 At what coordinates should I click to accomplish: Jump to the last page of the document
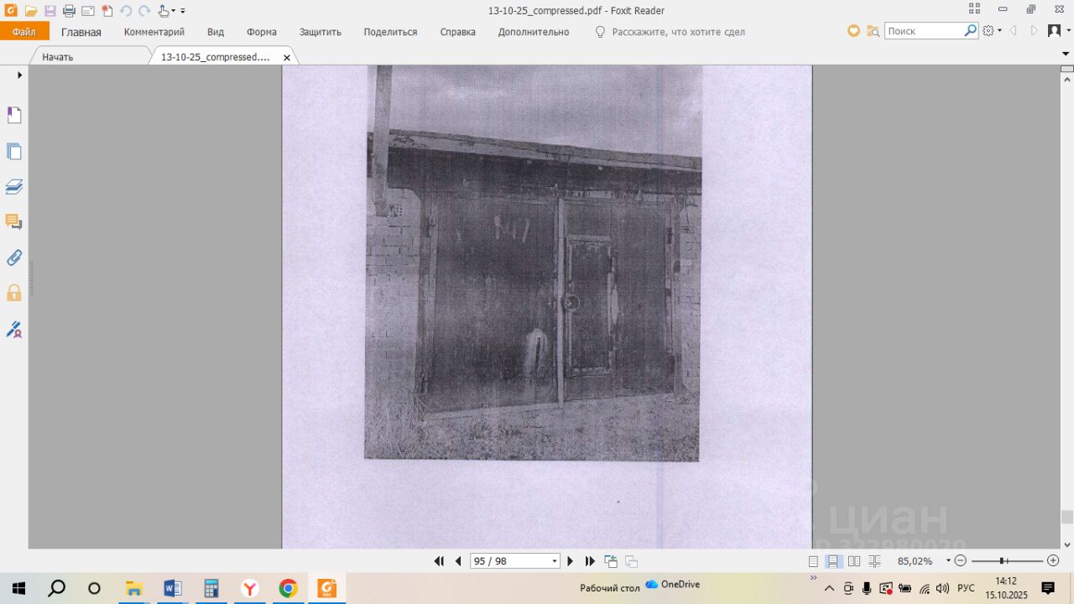(x=590, y=561)
